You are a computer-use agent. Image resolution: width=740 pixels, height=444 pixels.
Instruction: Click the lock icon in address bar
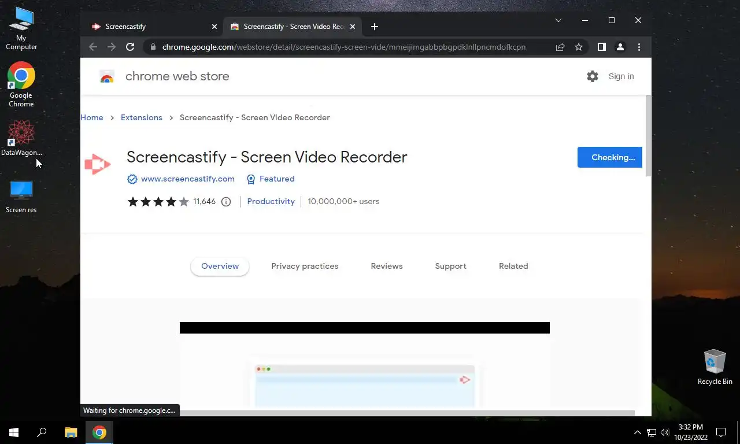click(153, 47)
